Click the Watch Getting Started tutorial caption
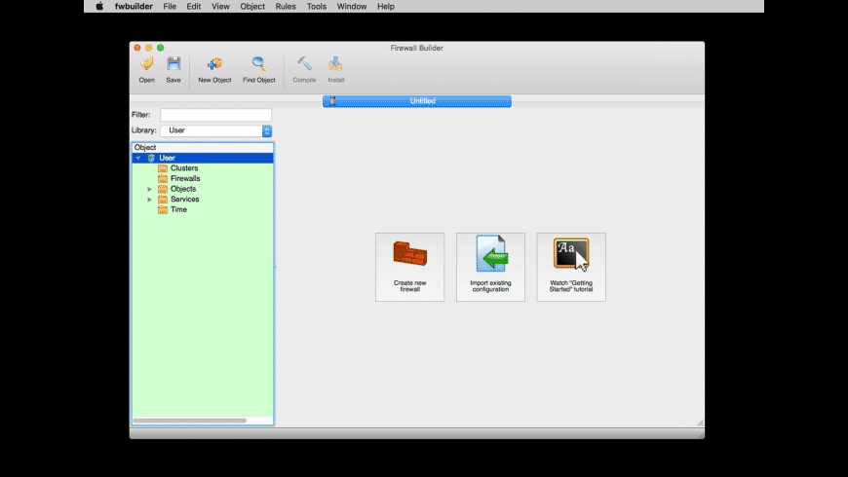Image resolution: width=848 pixels, height=477 pixels. click(x=571, y=286)
